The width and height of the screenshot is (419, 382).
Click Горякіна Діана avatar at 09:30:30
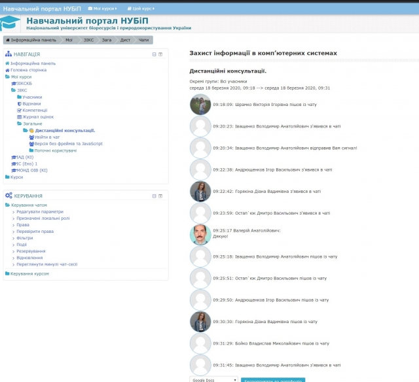tap(200, 322)
